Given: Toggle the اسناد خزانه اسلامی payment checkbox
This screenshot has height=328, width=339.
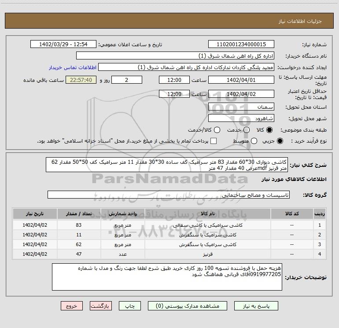Looking at the screenshot, I should pyautogui.click(x=214, y=141).
